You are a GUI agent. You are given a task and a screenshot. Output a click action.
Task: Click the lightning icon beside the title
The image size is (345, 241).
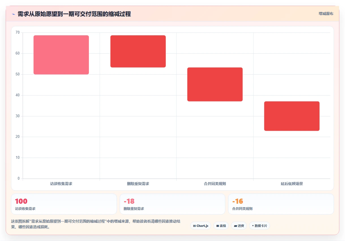click(13, 14)
